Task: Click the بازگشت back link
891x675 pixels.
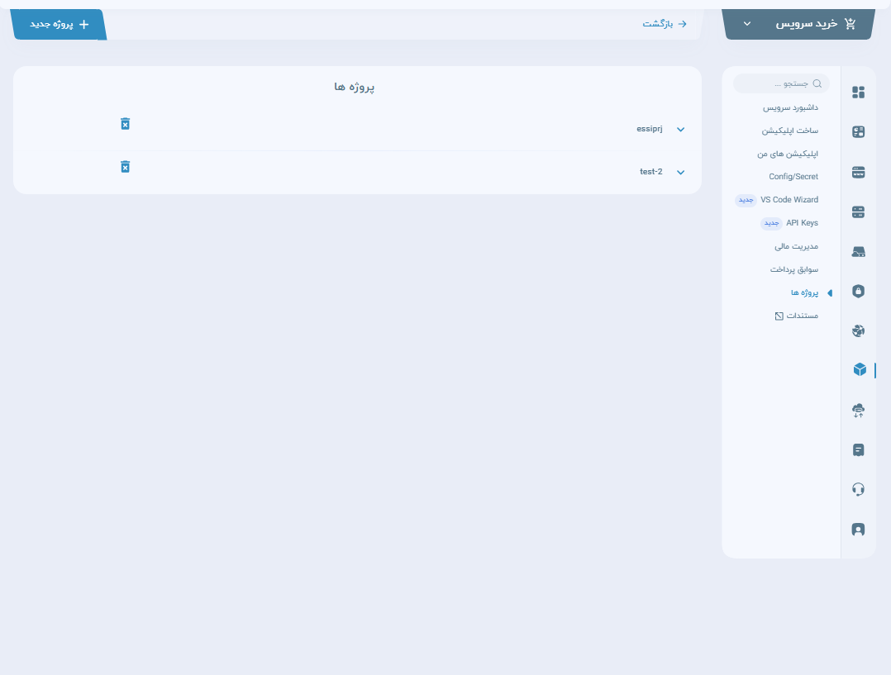Action: point(665,24)
